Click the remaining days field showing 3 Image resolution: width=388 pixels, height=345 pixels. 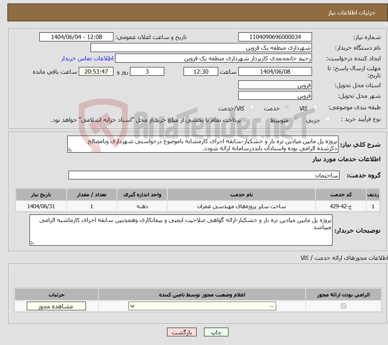pyautogui.click(x=147, y=71)
